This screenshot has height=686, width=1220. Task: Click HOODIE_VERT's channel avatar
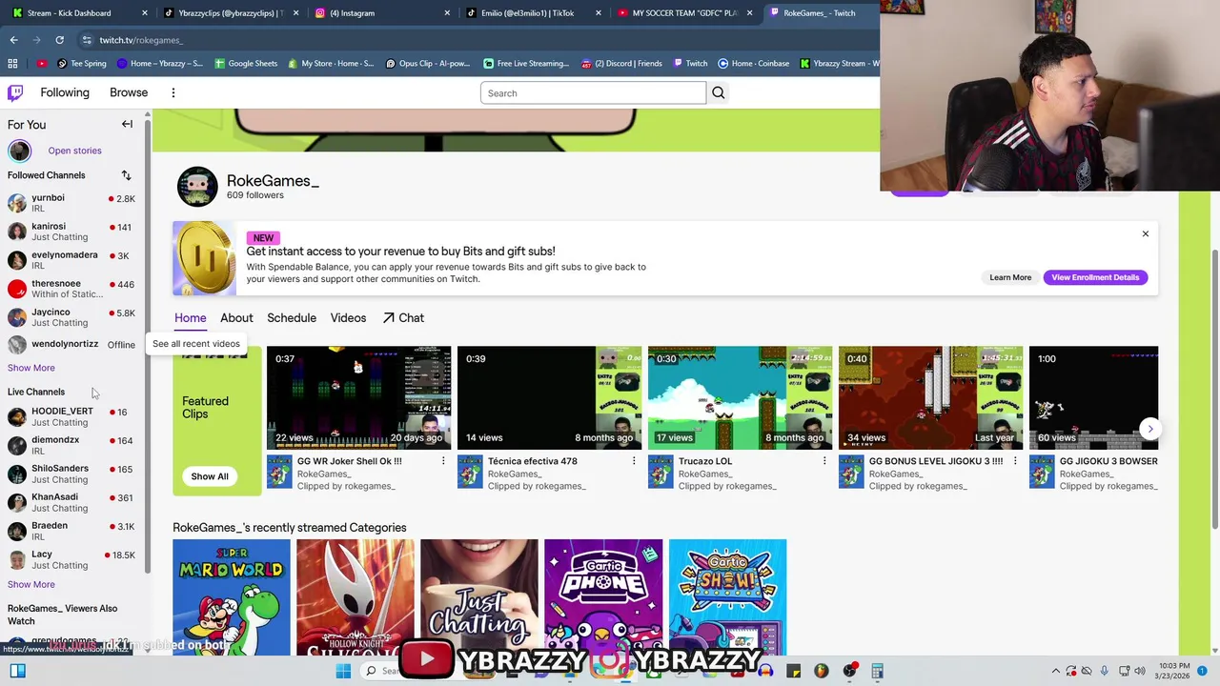point(17,416)
